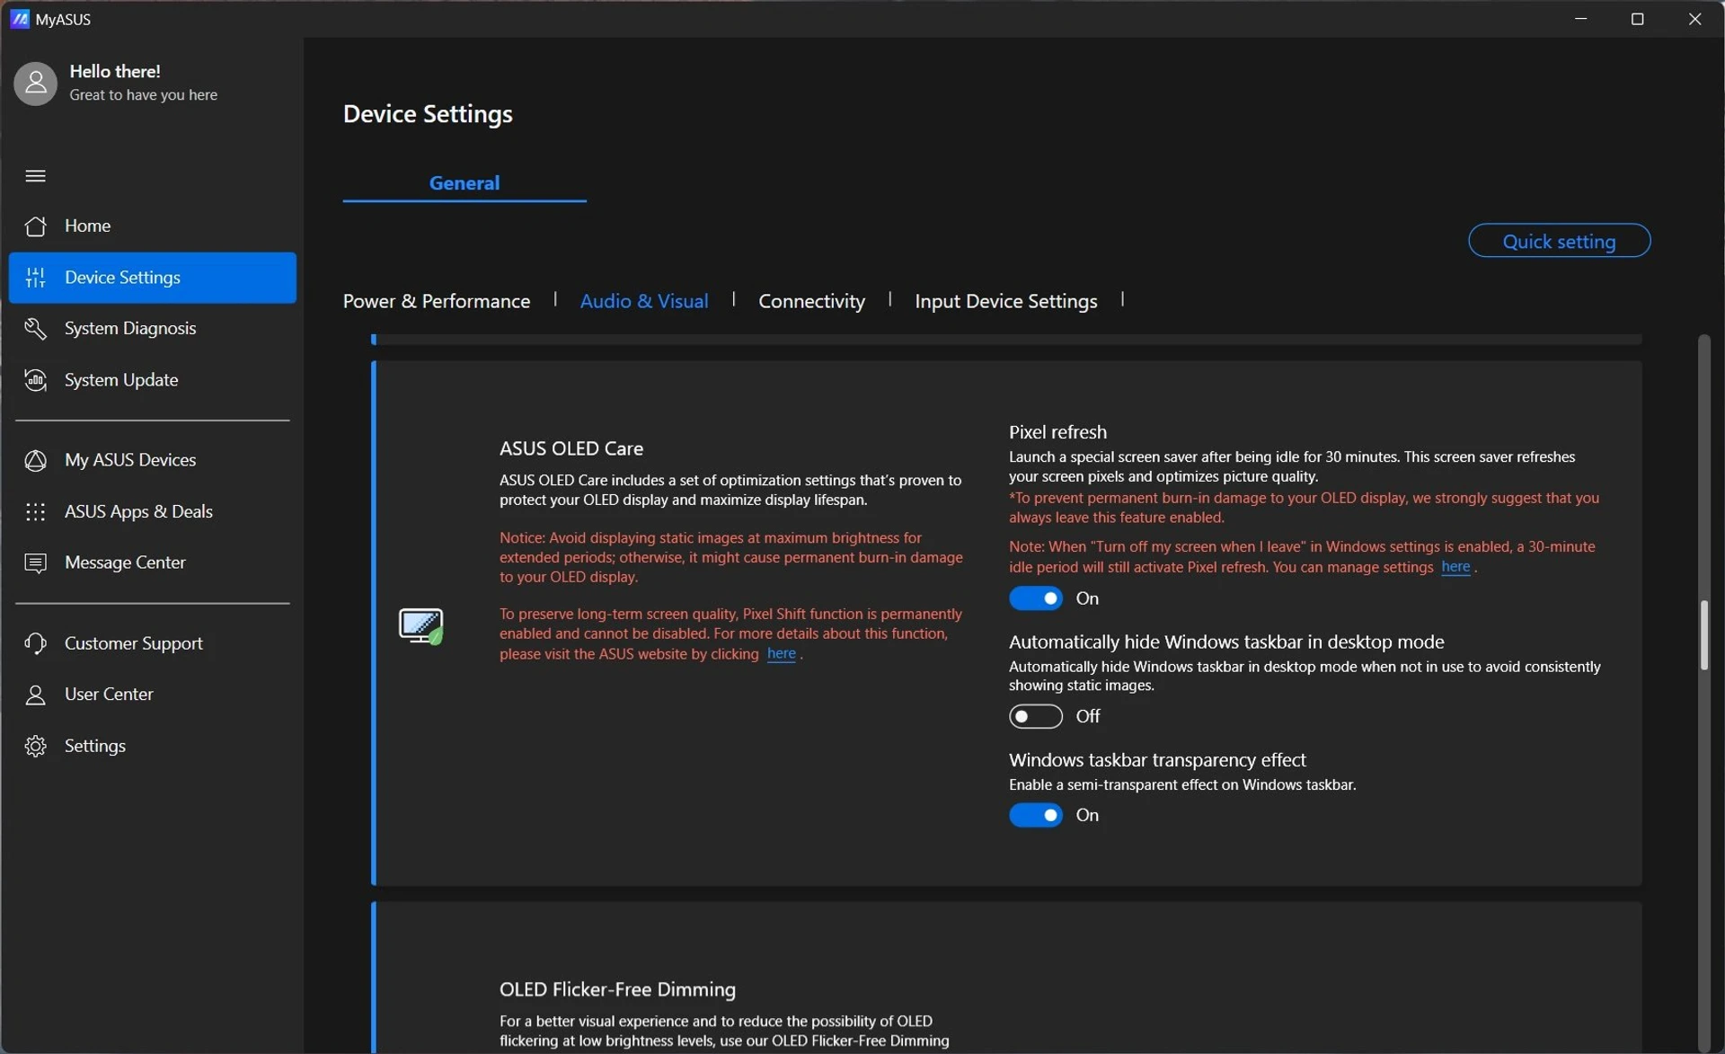The image size is (1725, 1054).
Task: Switch to Power & Performance section
Action: pyautogui.click(x=437, y=301)
